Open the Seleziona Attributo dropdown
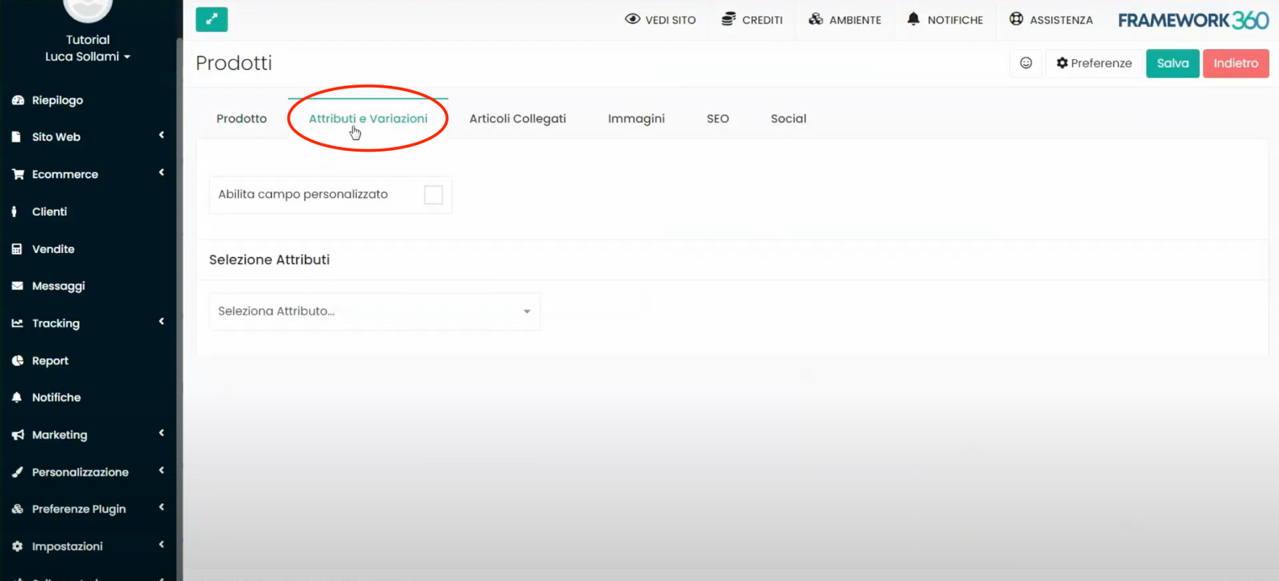The height and width of the screenshot is (581, 1279). (x=374, y=311)
